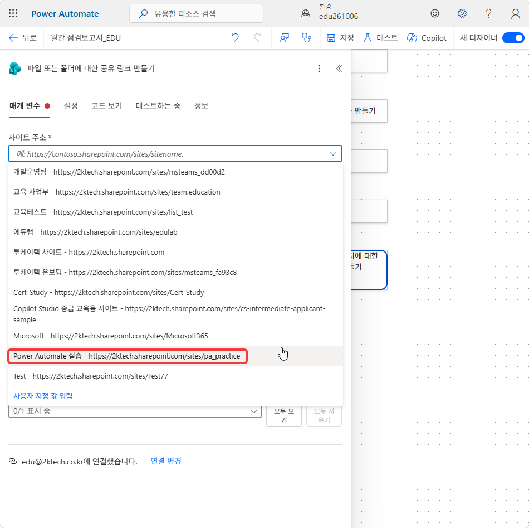
Task: Open the settings gear icon
Action: click(462, 13)
